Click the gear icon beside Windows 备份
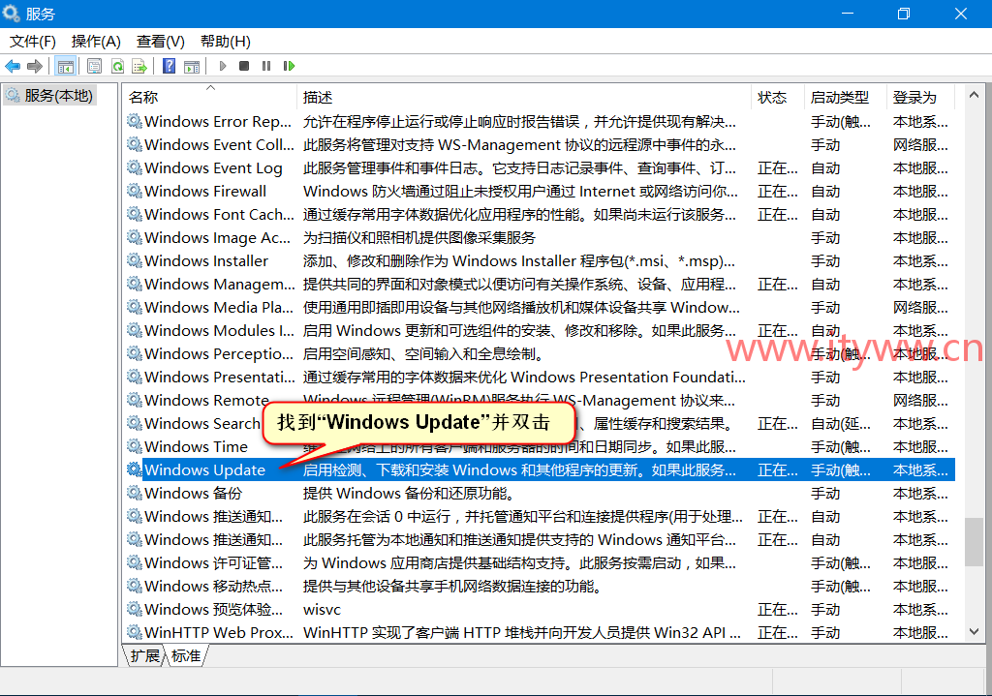Image resolution: width=992 pixels, height=696 pixels. click(134, 493)
